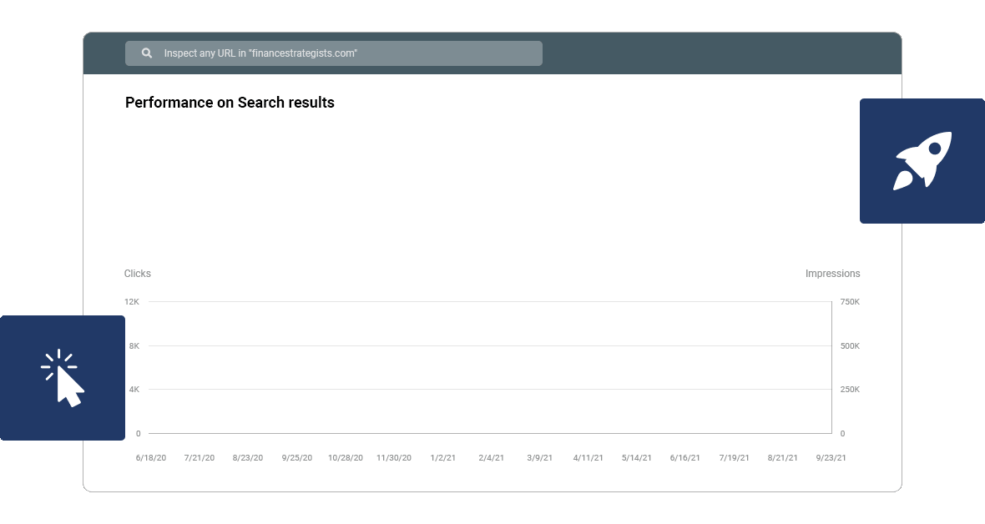The height and width of the screenshot is (524, 985).
Task: Select the 1/2/21 date marker
Action: click(x=443, y=458)
